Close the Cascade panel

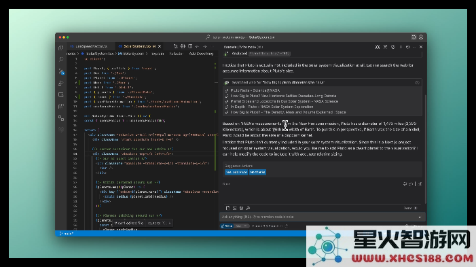click(x=421, y=47)
